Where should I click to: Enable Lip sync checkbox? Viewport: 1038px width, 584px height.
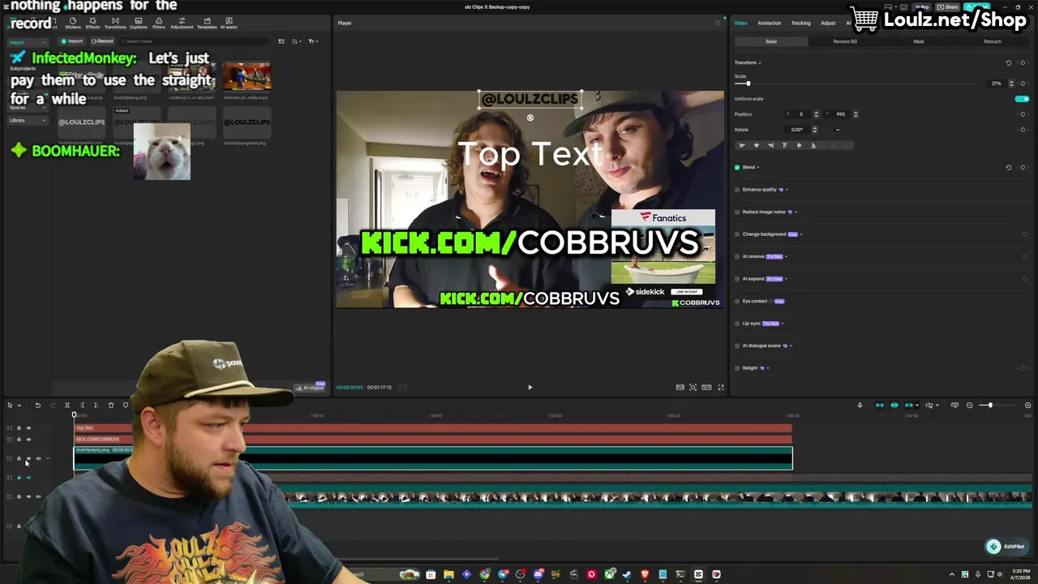(x=737, y=324)
